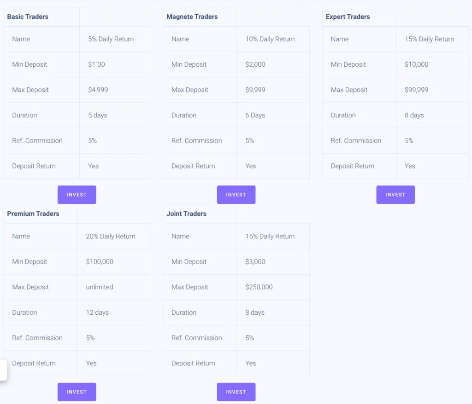Click the $250,000 Max Deposit value
Viewport: 472px width, 404px height.
pos(259,287)
